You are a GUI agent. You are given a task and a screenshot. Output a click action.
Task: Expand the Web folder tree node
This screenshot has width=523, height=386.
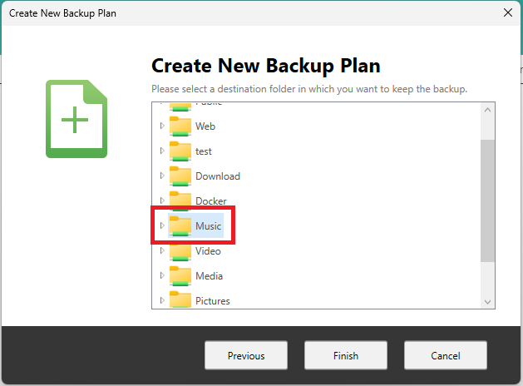coord(162,126)
